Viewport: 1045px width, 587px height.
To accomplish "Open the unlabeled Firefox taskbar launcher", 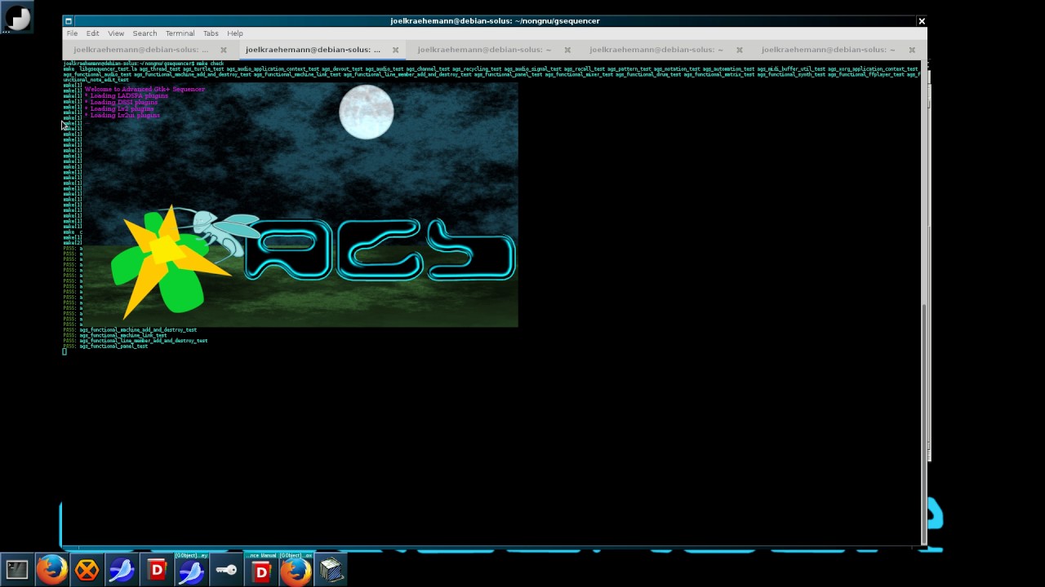I will pyautogui.click(x=52, y=570).
